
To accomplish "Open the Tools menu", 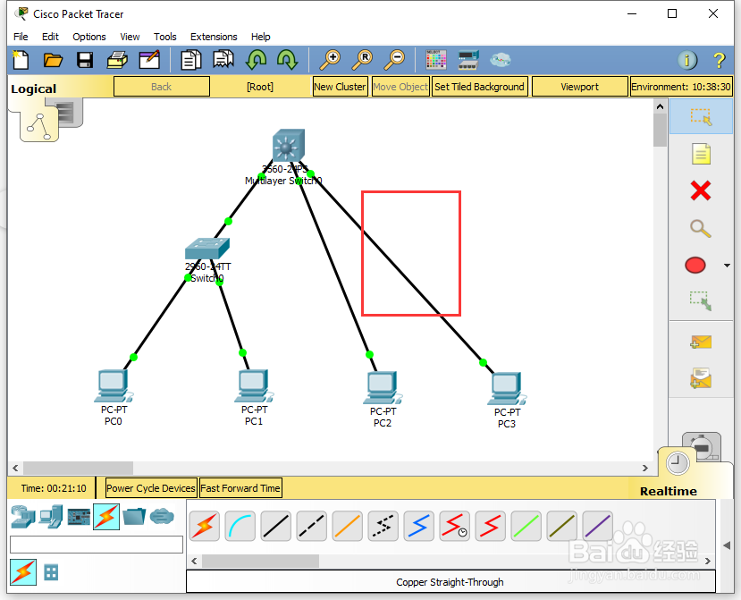I will 165,37.
